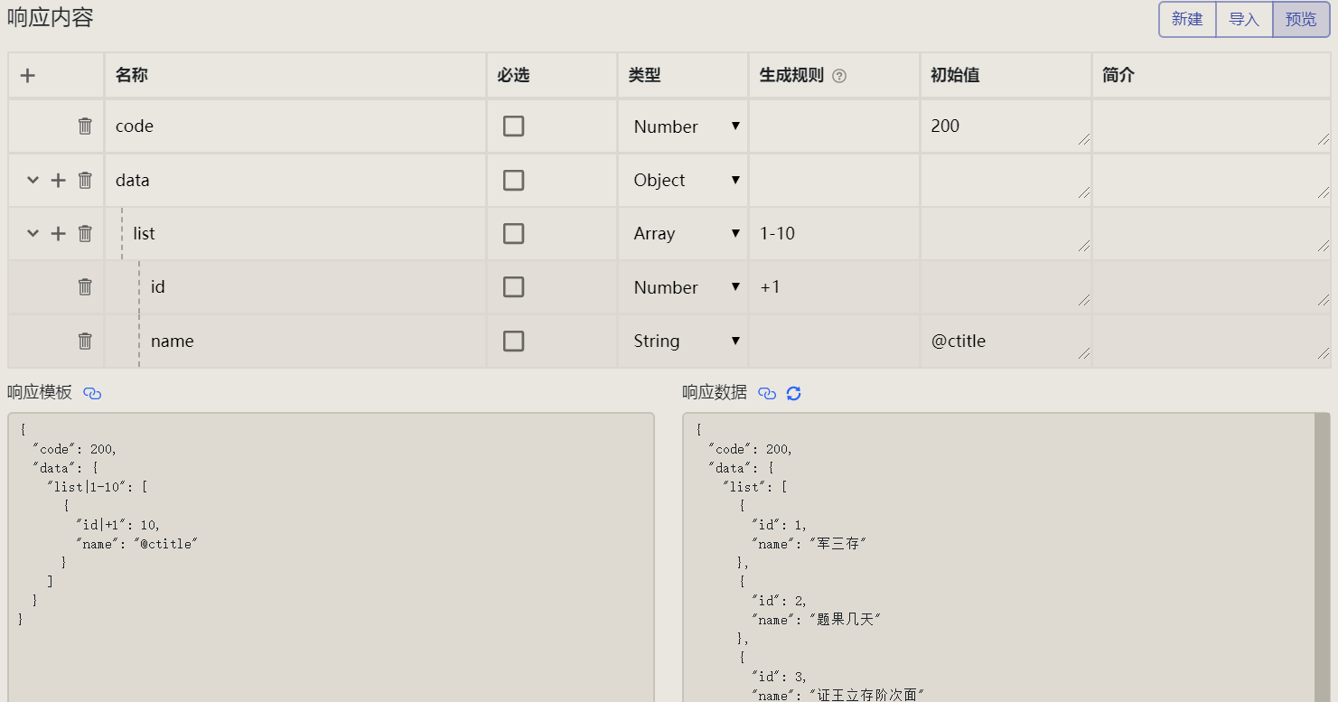
Task: Open the type dropdown showing Number for "code"
Action: pyautogui.click(x=683, y=126)
